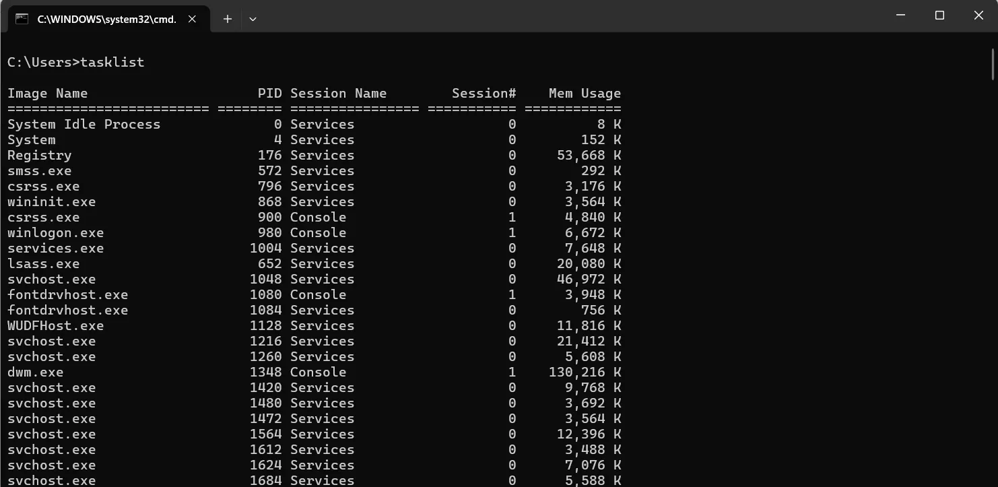
Task: Click memory usage 53,668 K
Action: tap(589, 155)
